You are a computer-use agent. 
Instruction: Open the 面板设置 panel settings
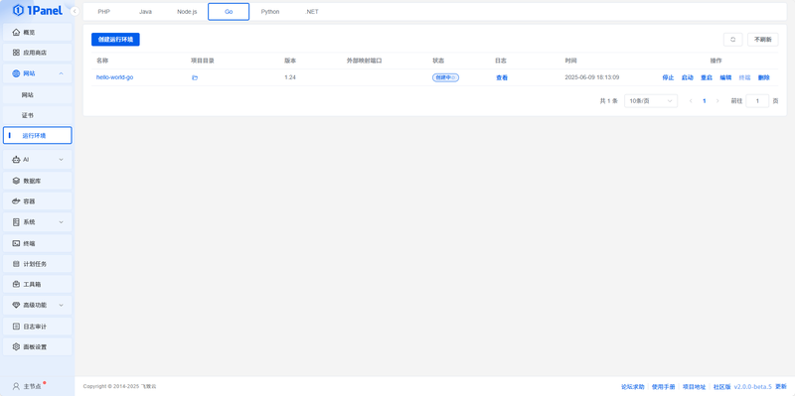coord(38,347)
